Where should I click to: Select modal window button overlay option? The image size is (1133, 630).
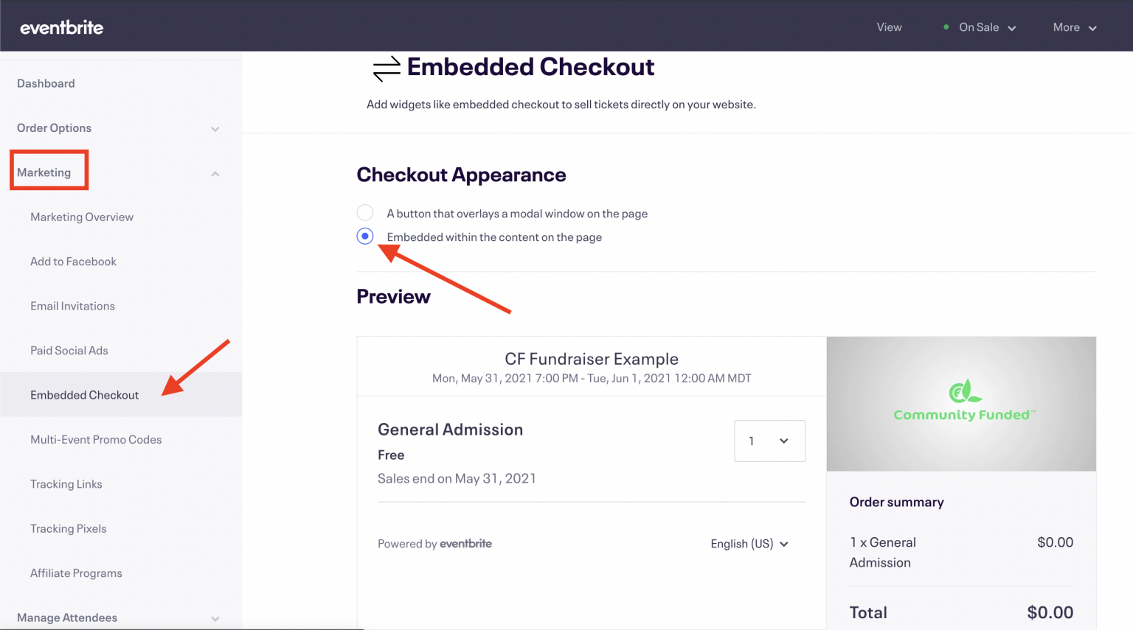pos(365,213)
